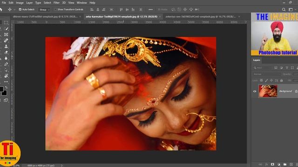Toggle lock position move icon
This screenshot has height=167, width=298.
(x=271, y=80)
